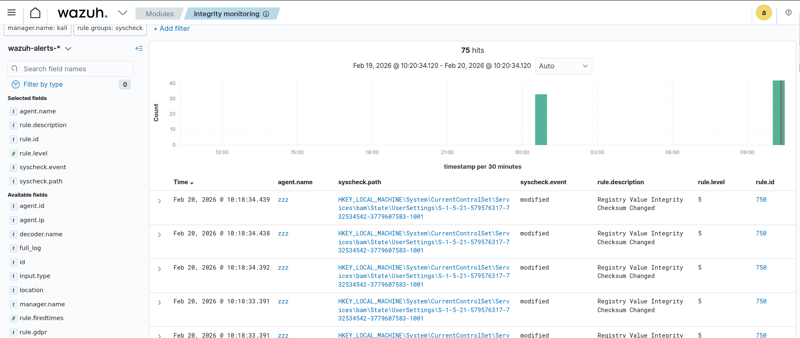800x338 pixels.
Task: Focus the Search field names input
Action: click(x=75, y=69)
